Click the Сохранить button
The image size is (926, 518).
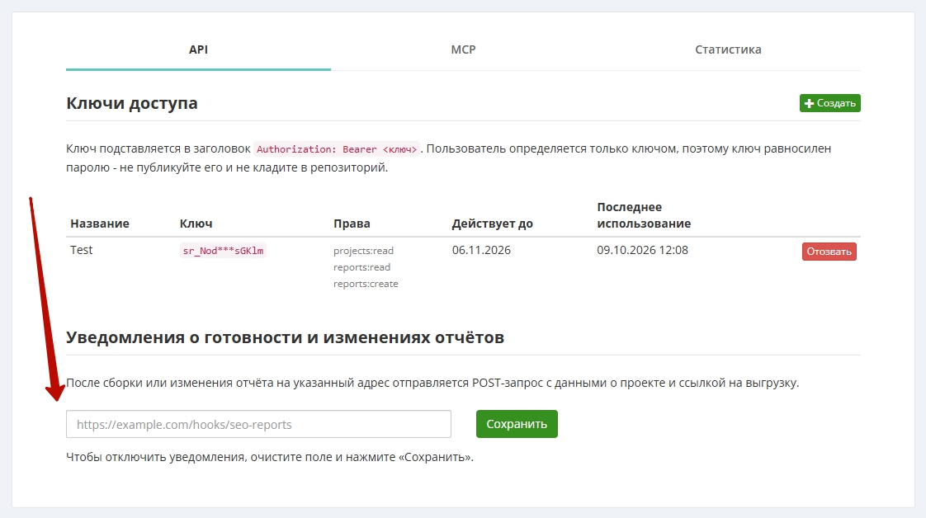[x=517, y=424]
